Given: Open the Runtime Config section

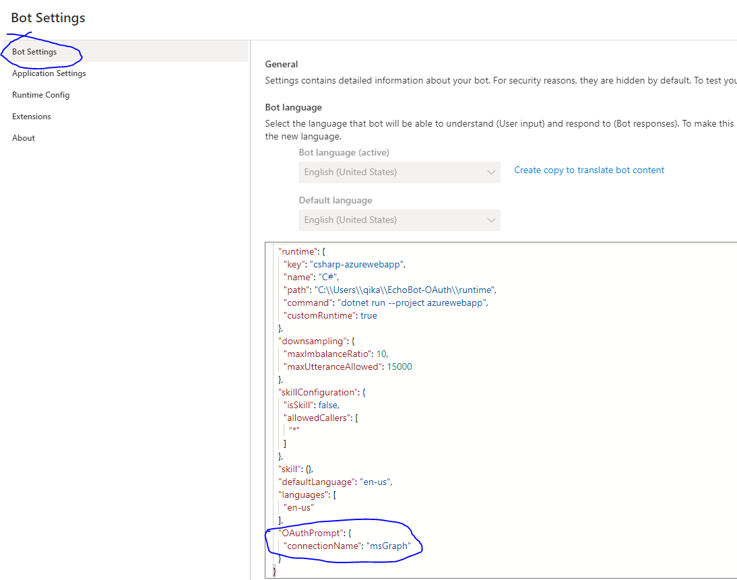Looking at the screenshot, I should 42,94.
